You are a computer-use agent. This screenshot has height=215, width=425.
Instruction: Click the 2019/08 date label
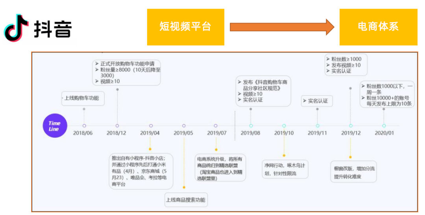(x=250, y=133)
